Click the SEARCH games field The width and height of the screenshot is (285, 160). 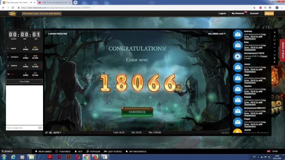pos(16,151)
